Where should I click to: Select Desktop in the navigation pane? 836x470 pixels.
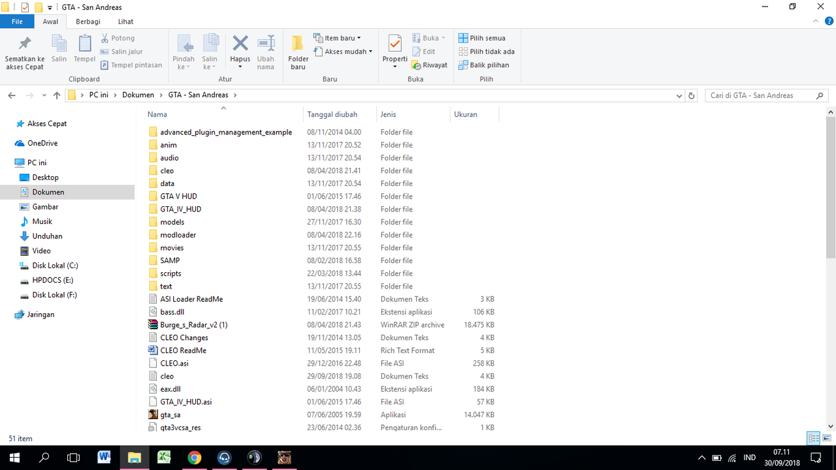click(46, 178)
